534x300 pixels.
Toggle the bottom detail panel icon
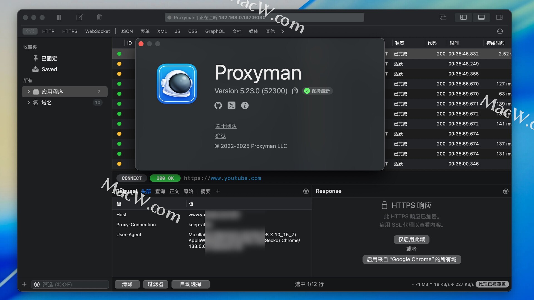tap(481, 17)
